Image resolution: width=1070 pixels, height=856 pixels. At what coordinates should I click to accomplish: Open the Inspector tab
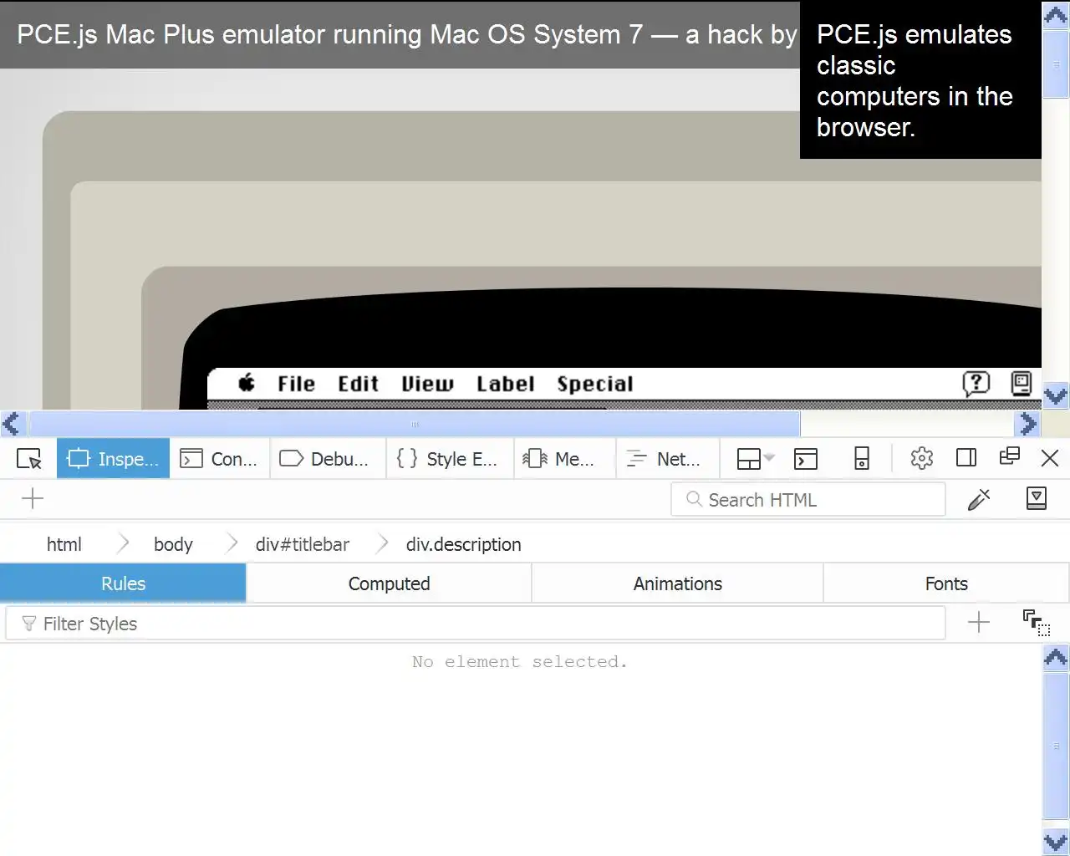point(113,458)
